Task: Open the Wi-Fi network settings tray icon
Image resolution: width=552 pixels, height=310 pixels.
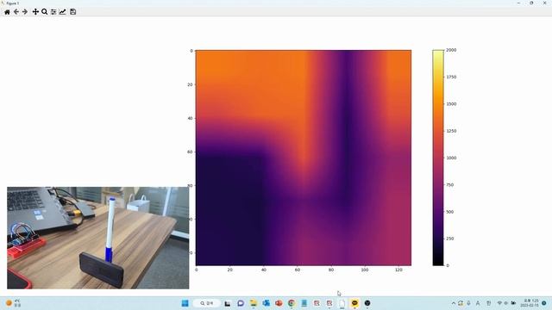Action: coord(499,303)
